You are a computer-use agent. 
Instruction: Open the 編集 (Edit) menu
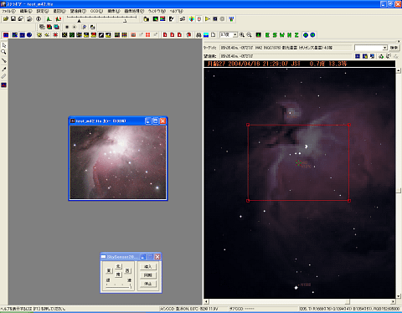26,11
